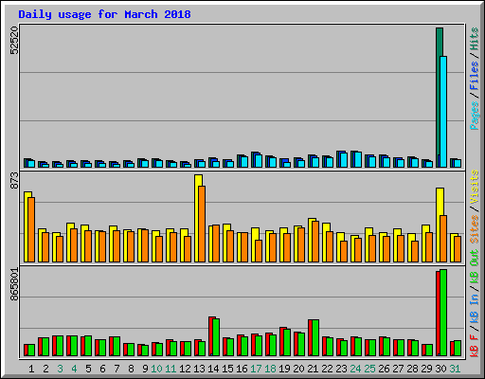
Task: Click the cyan 'Pages' legend label
Action: 474,116
